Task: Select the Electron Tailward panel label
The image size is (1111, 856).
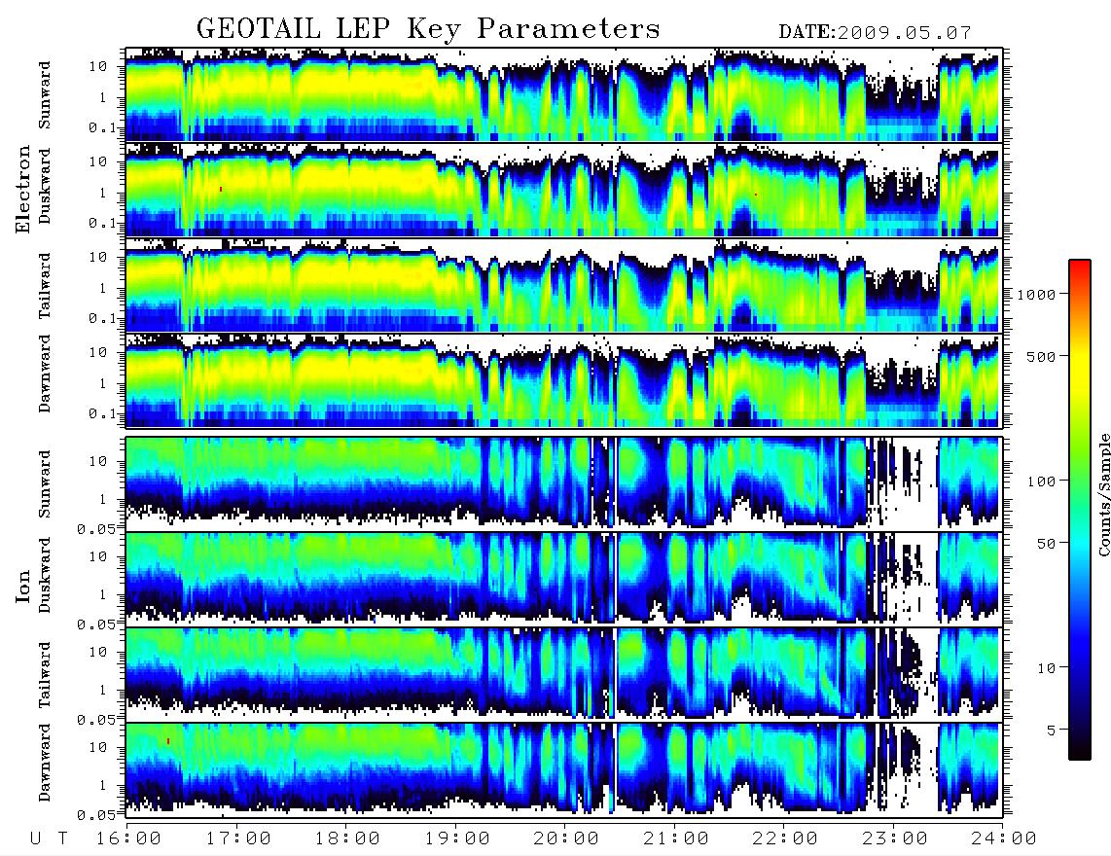Action: [x=45, y=285]
